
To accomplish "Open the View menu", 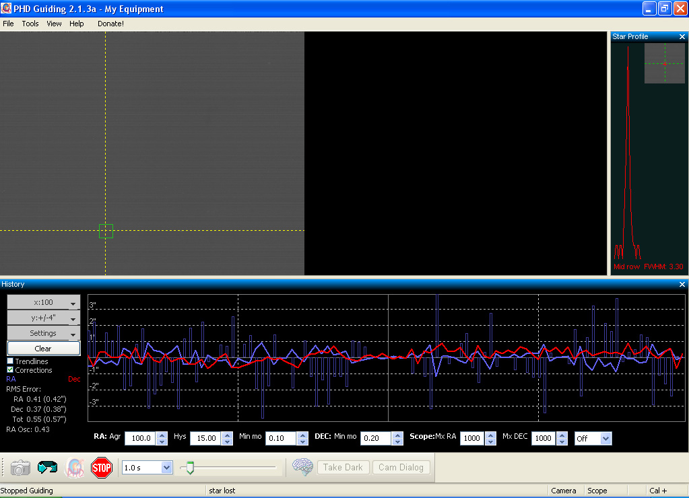I will pos(54,24).
